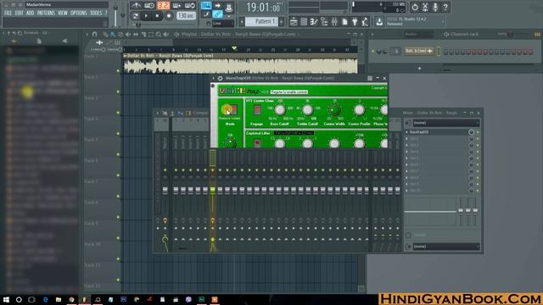Open the plugin picker plug icon
The width and height of the screenshot is (543, 305).
(x=355, y=22)
